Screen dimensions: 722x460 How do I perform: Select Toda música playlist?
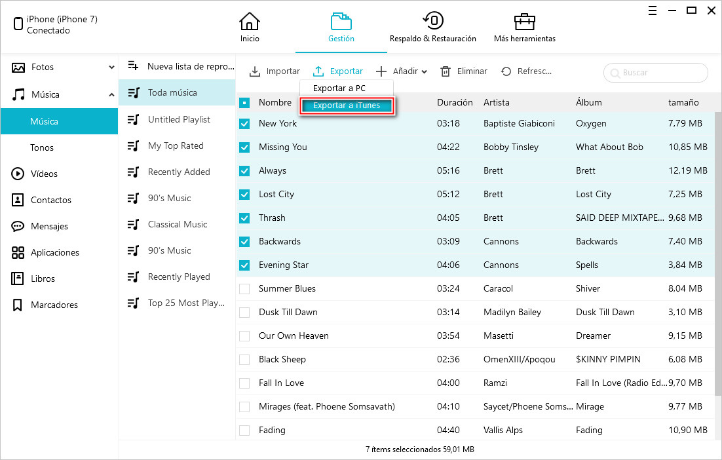177,92
